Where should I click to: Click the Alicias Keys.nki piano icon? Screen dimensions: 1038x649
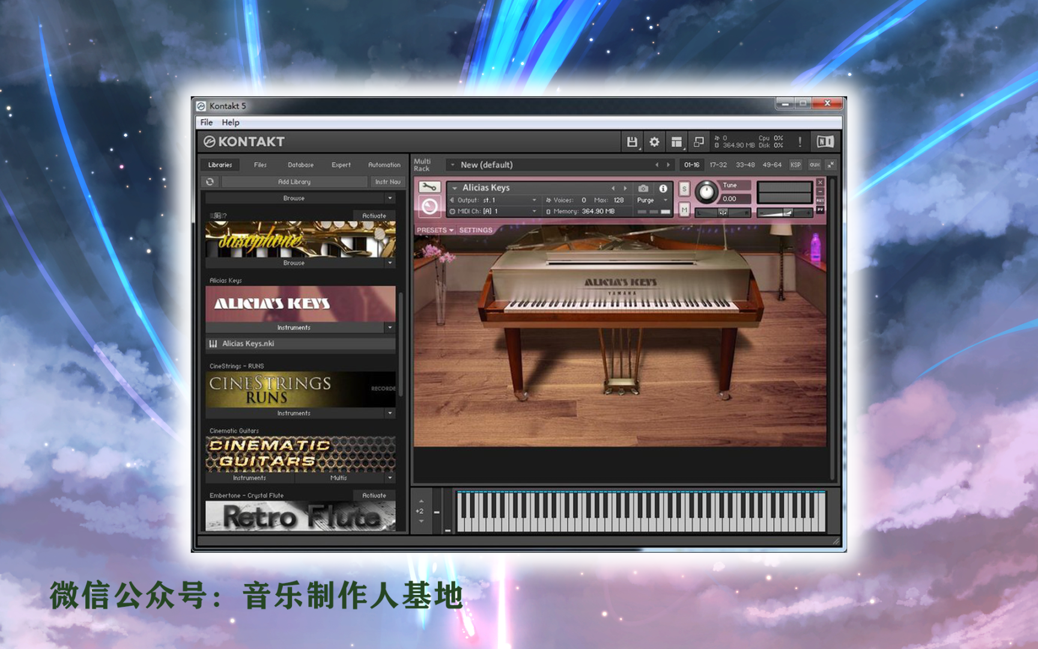(213, 344)
